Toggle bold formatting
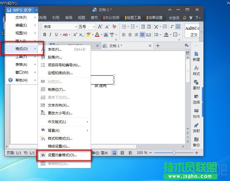The image size is (230, 181). click(45, 35)
